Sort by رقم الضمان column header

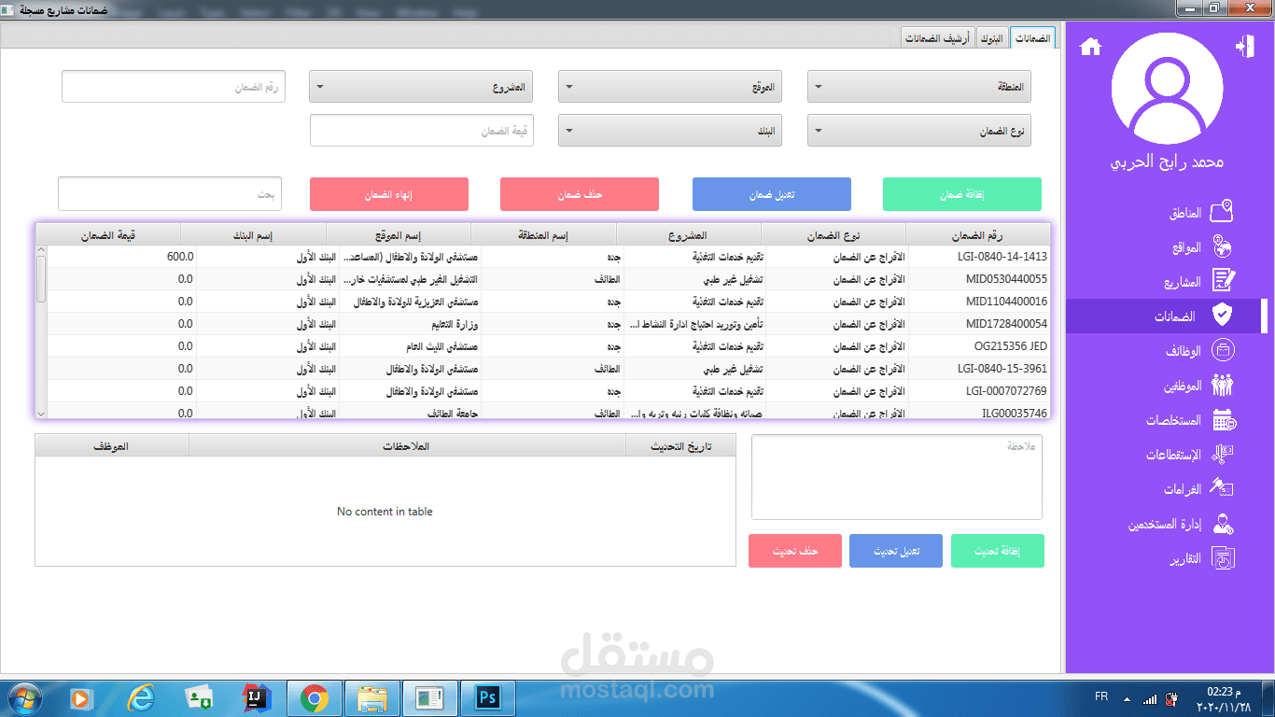click(978, 233)
